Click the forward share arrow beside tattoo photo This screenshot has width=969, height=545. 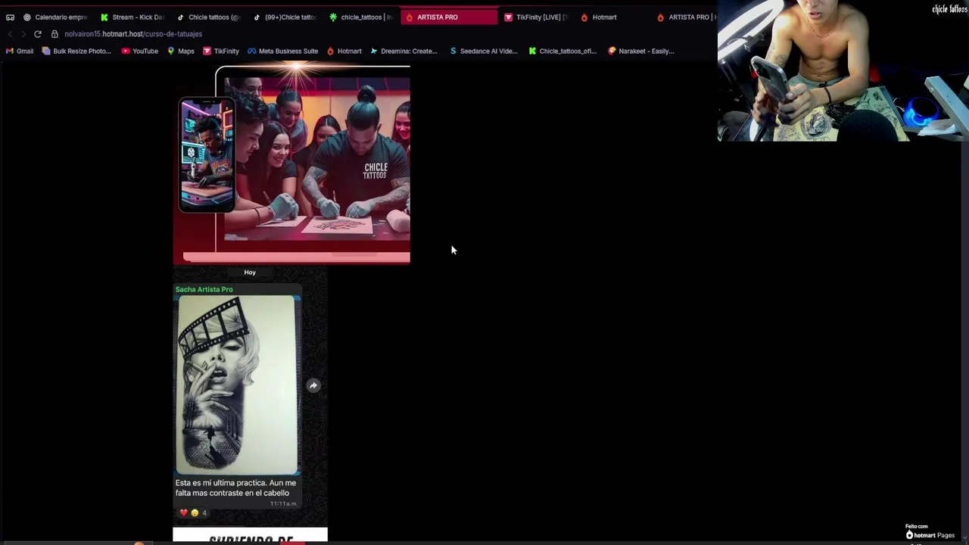313,385
